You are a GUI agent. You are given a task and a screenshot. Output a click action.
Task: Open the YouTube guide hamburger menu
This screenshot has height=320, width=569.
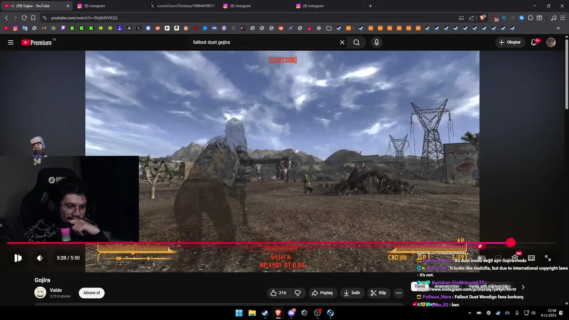tap(11, 43)
